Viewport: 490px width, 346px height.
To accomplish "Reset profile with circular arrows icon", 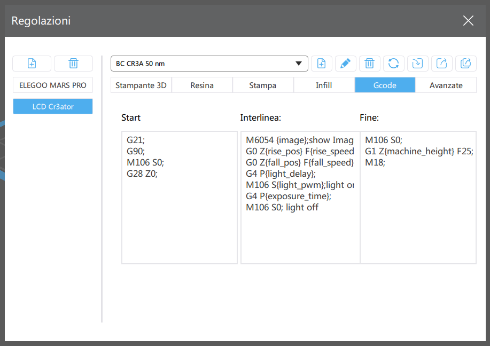I will (393, 64).
